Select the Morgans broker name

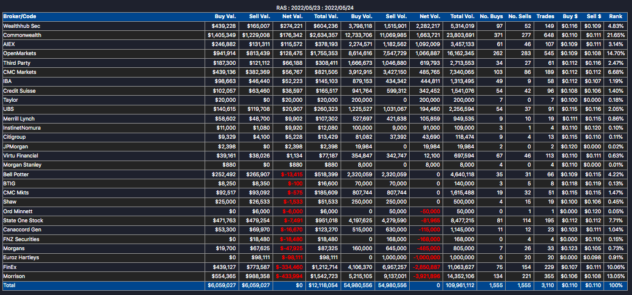click(13, 248)
